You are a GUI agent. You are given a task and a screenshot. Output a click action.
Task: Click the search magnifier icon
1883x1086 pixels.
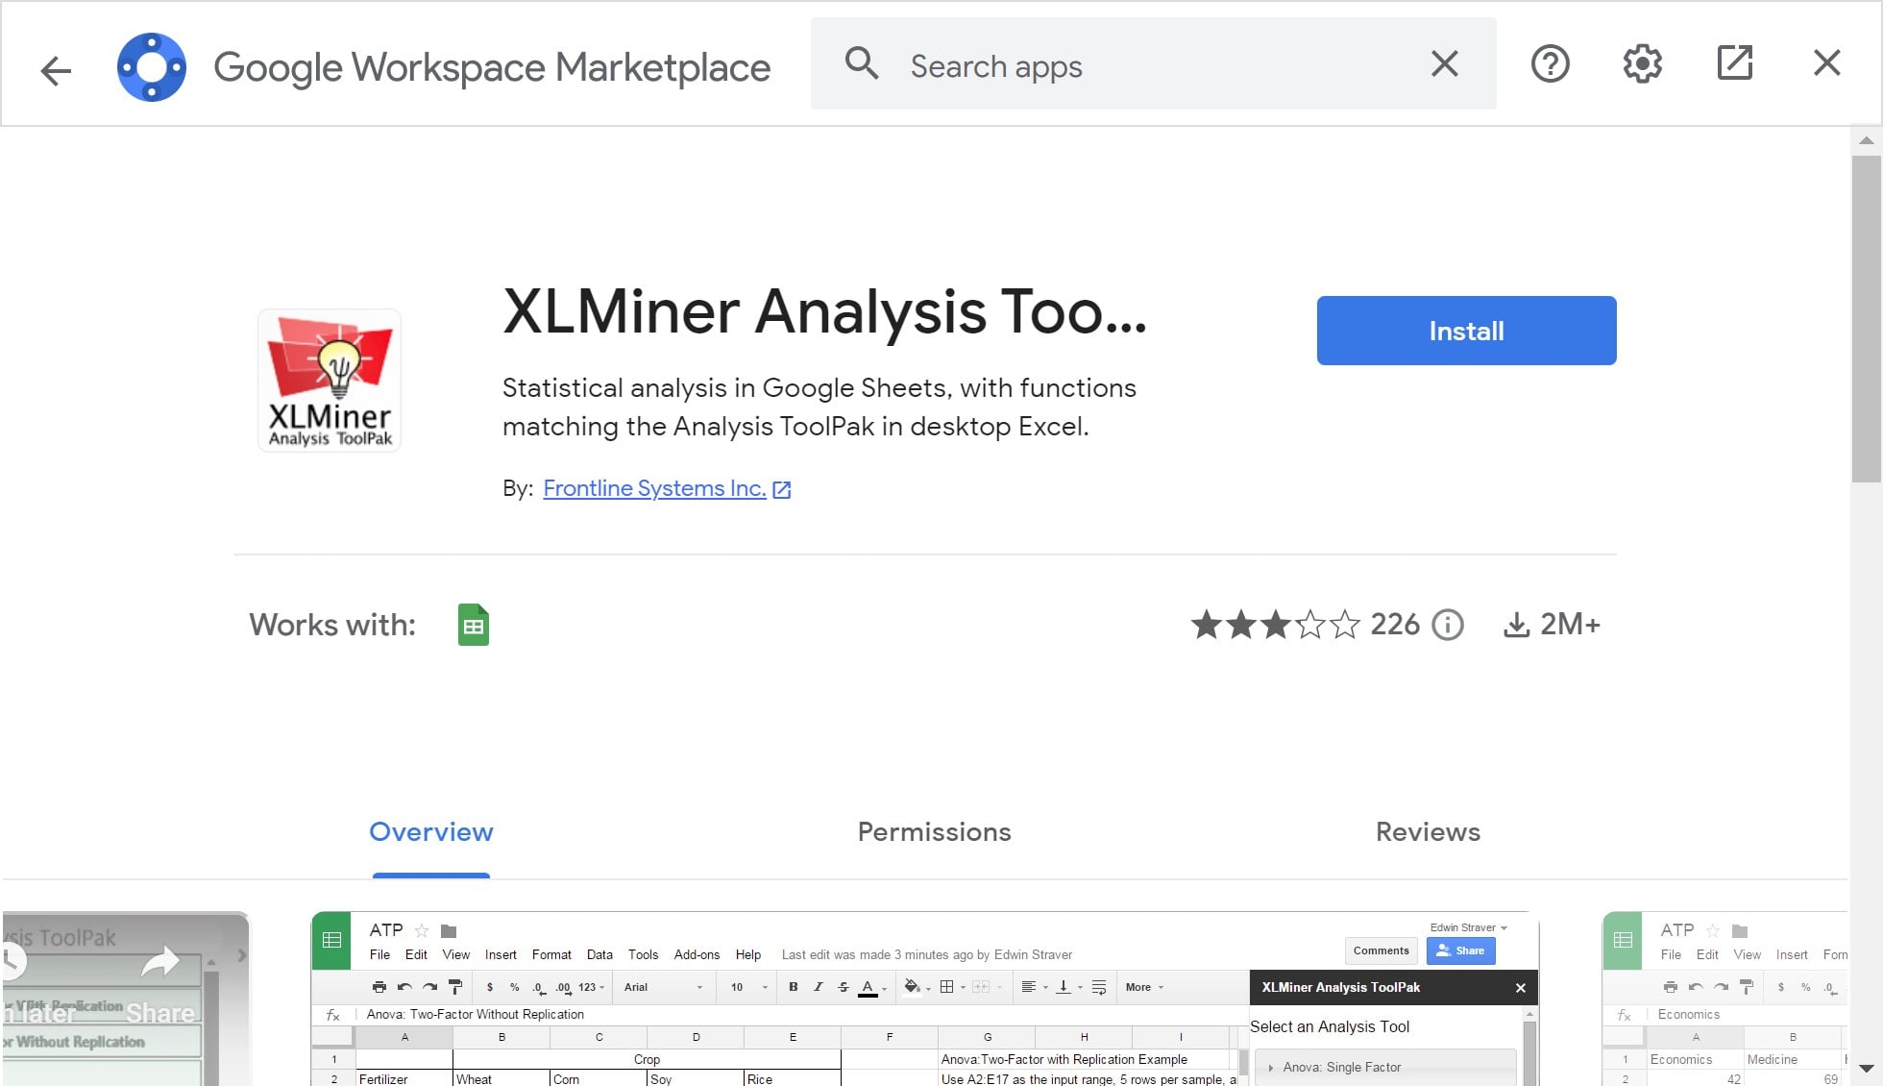tap(861, 64)
